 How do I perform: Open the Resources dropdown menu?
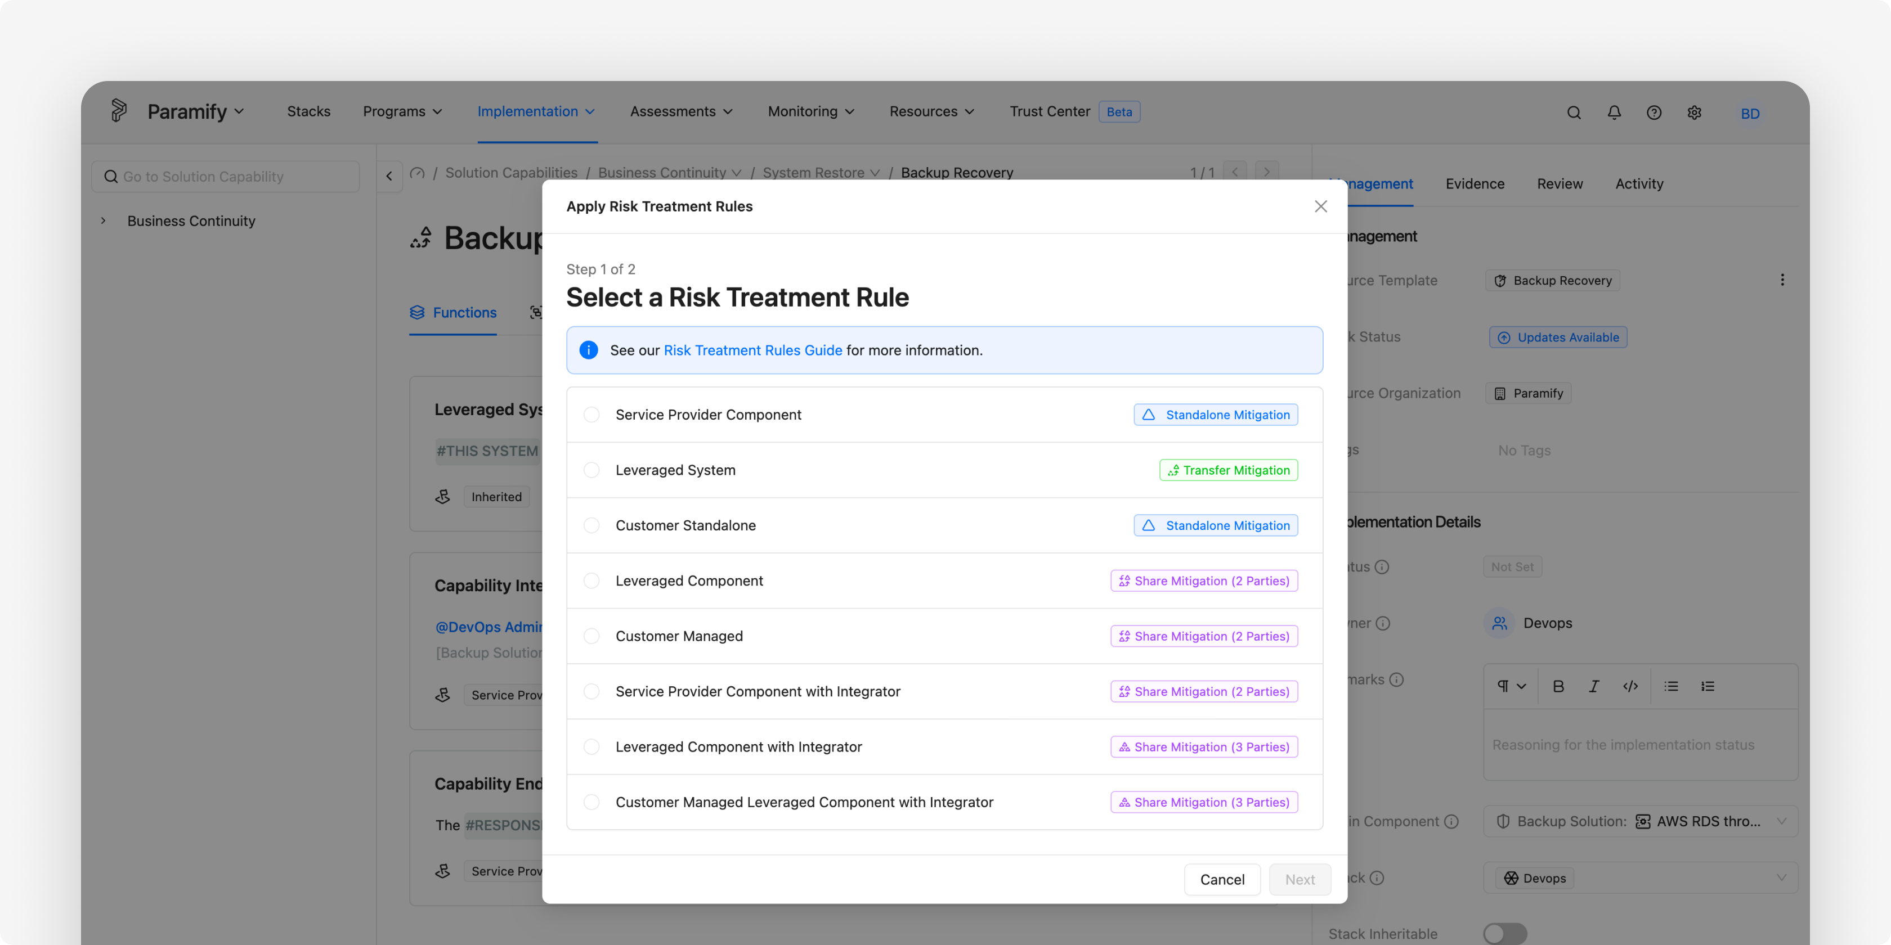point(931,111)
